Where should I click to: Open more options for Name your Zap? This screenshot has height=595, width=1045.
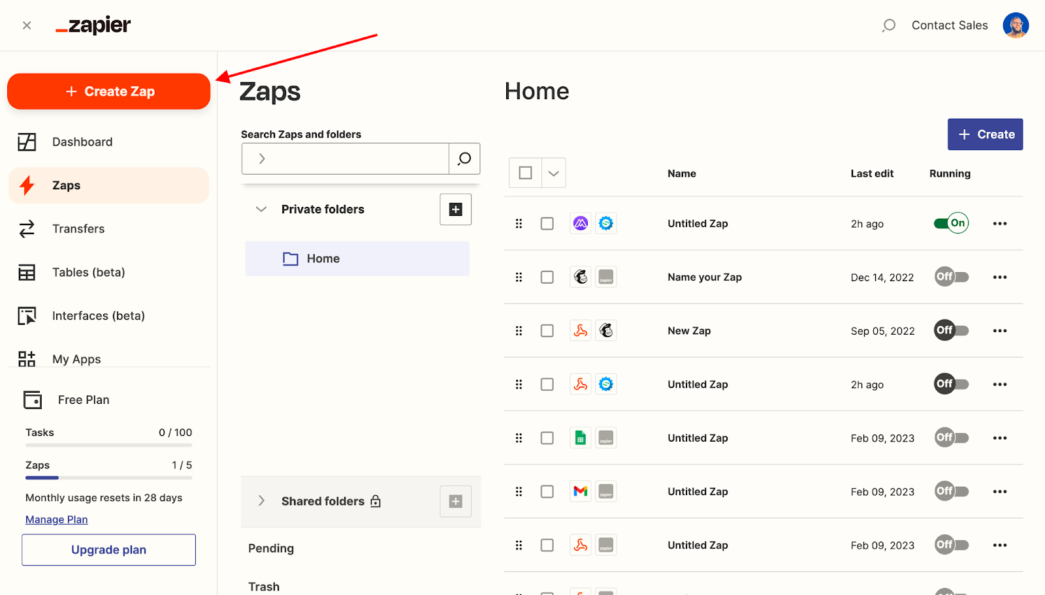[x=1000, y=277]
